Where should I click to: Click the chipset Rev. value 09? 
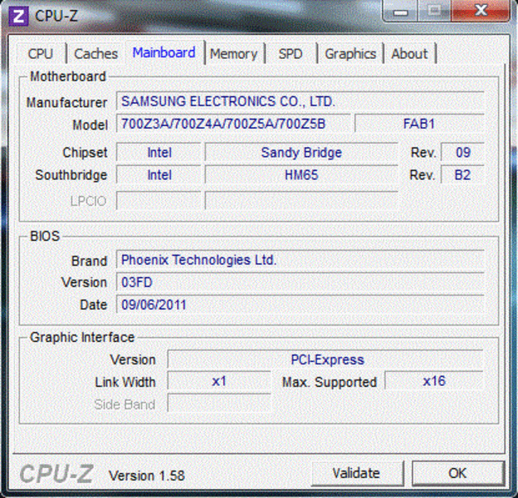click(462, 153)
